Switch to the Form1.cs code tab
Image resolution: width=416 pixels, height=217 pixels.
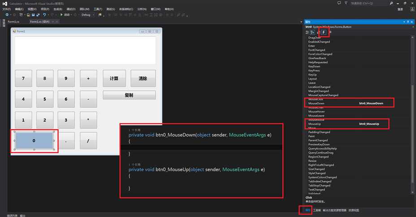pyautogui.click(x=13, y=21)
